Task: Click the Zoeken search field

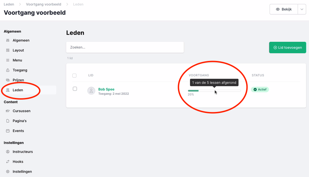Action: click(125, 47)
